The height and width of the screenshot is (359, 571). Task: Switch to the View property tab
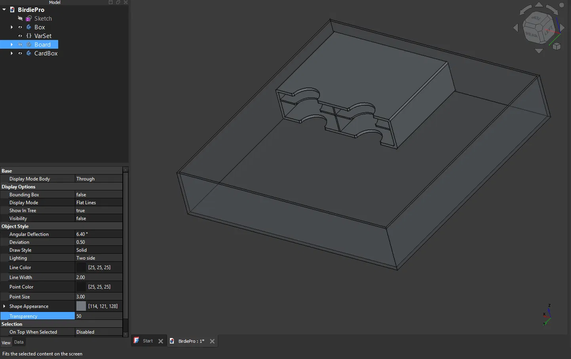(6, 343)
